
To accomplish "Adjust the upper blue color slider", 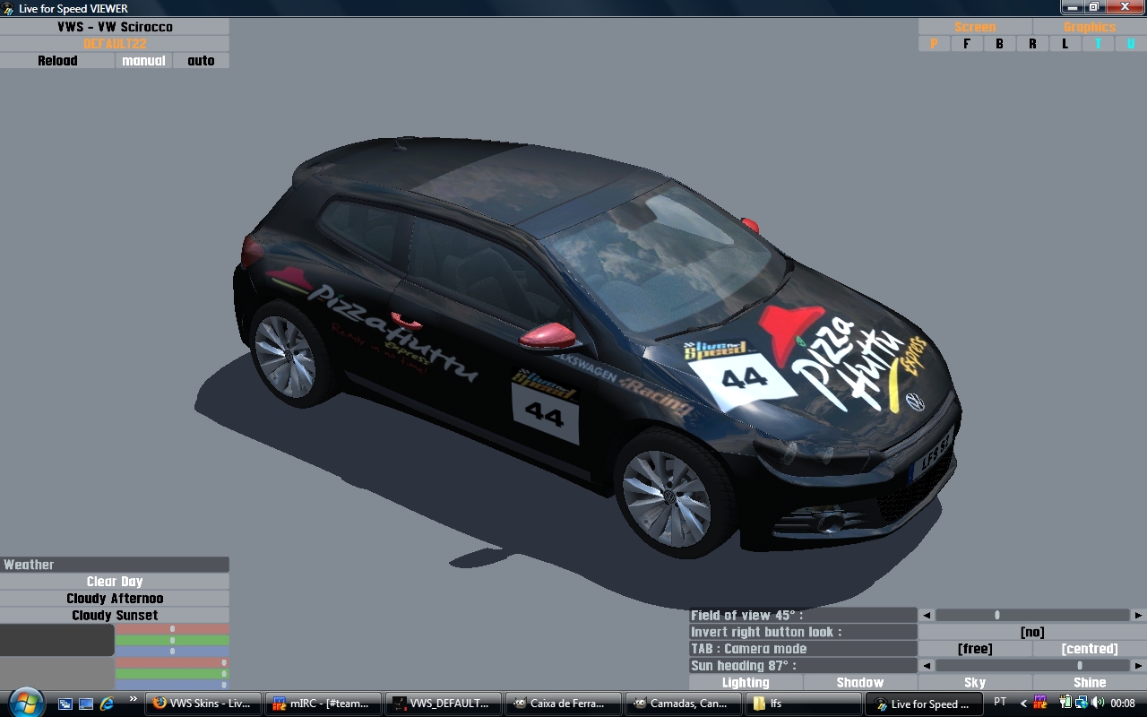I will pos(172,652).
